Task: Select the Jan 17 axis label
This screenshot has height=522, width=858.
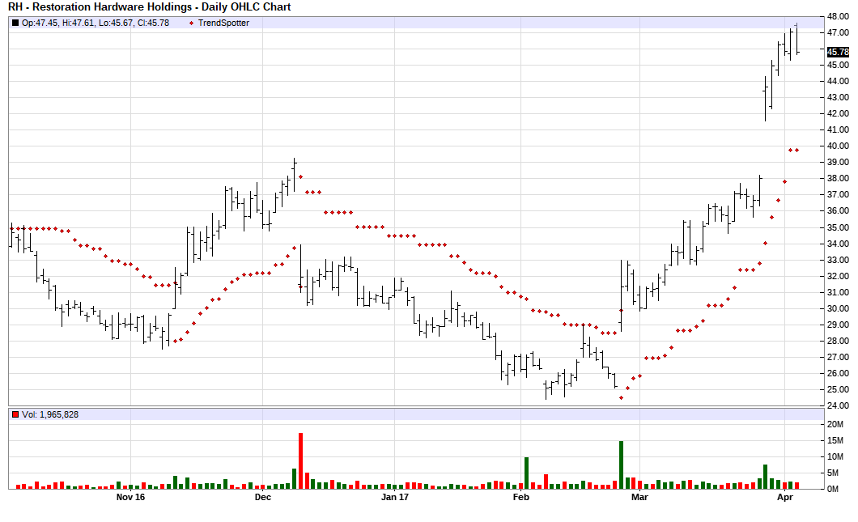Action: point(397,499)
